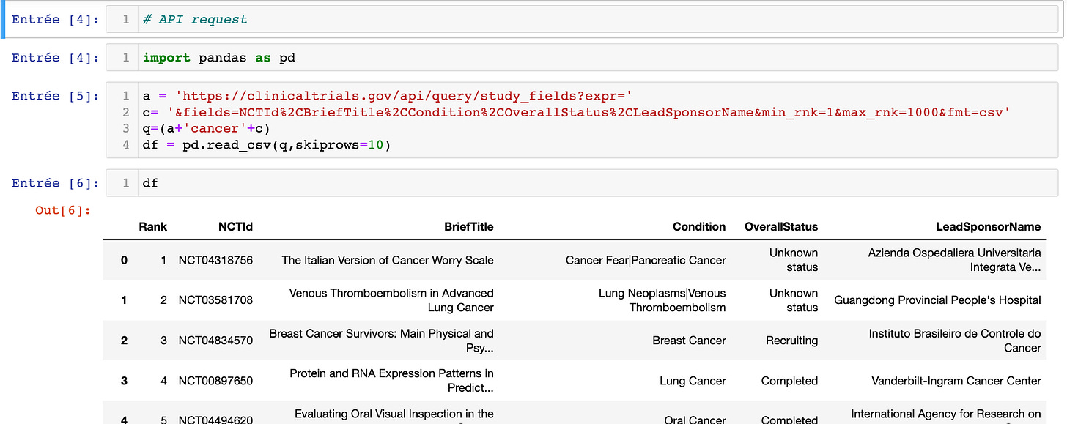
Task: Click the 'import pandas as pd' code cell
Action: coord(582,57)
